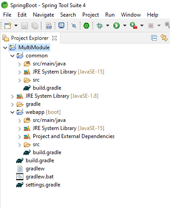Click the New wizard toolbar icon
Viewport: 170px width, 208px height.
8,26
